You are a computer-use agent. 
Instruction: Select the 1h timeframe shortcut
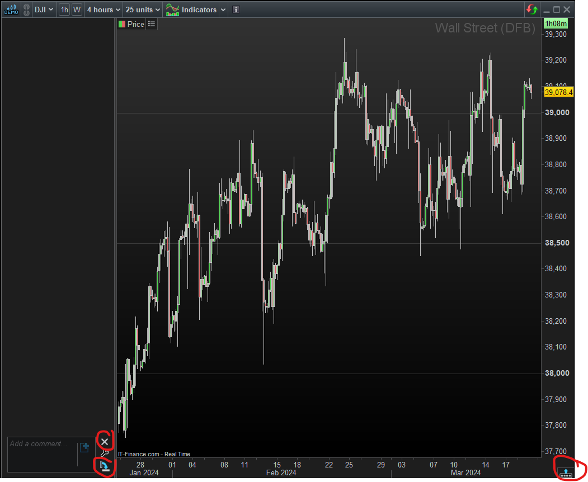point(64,10)
